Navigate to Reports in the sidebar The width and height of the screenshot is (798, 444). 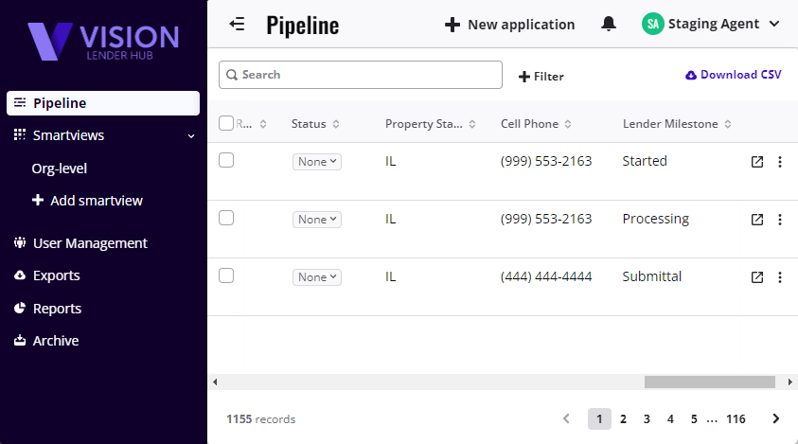tap(57, 309)
